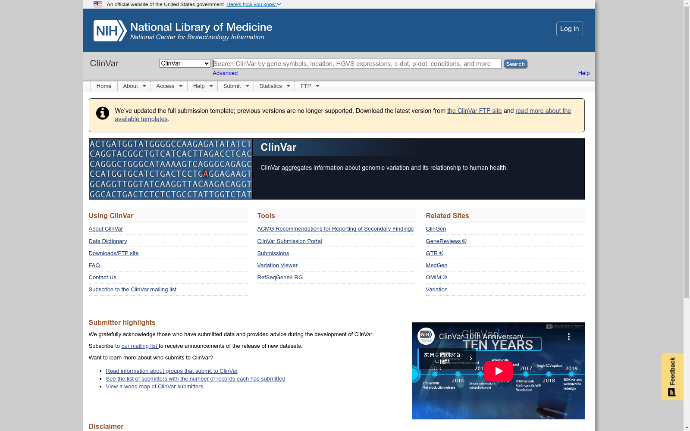
Task: Click the US flag icon
Action: click(x=98, y=4)
